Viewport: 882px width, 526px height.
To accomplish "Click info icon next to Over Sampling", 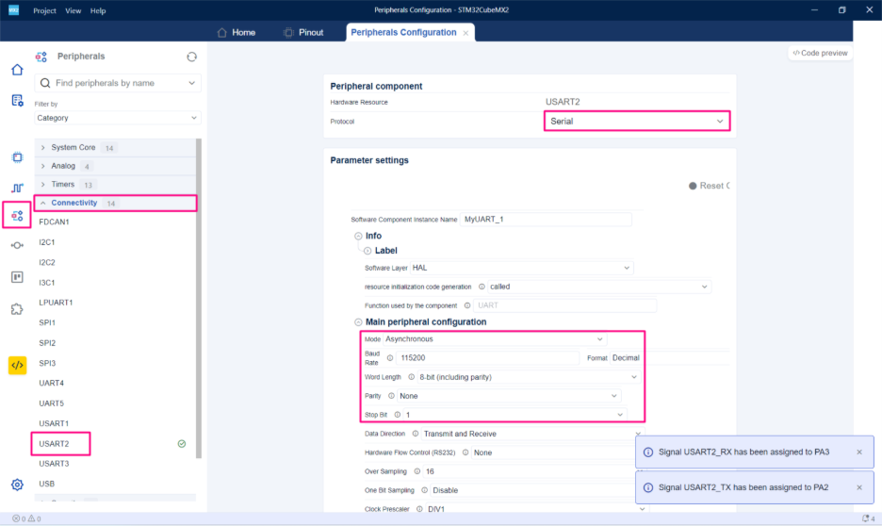I will pos(416,471).
